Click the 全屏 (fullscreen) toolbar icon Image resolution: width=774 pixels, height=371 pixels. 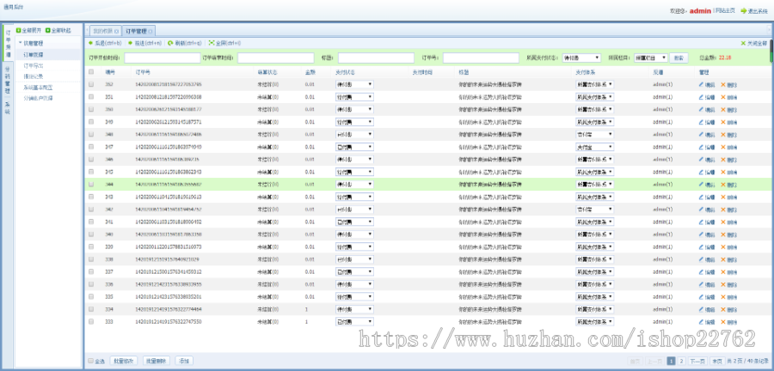point(211,42)
